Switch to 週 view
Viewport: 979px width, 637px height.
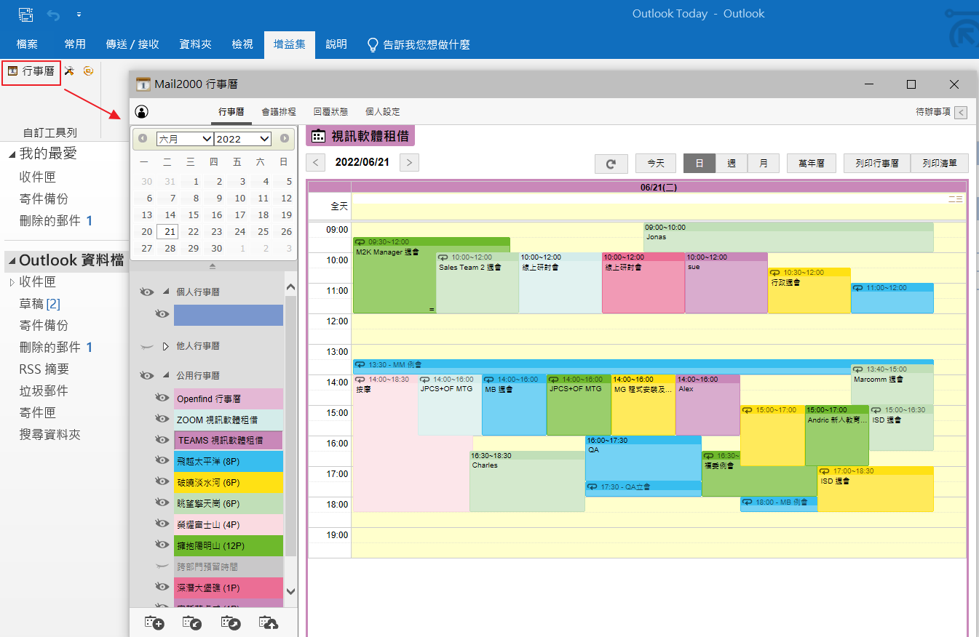[732, 164]
